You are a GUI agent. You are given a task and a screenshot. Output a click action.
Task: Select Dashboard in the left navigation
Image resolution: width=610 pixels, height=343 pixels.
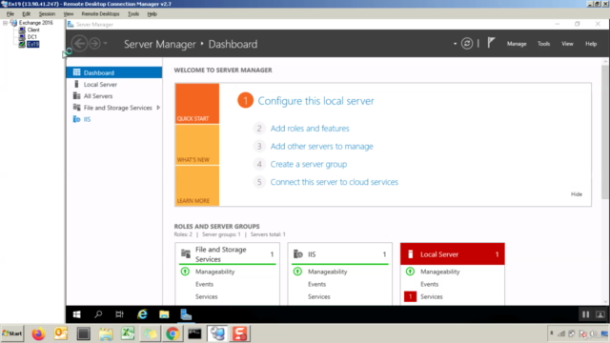point(114,72)
